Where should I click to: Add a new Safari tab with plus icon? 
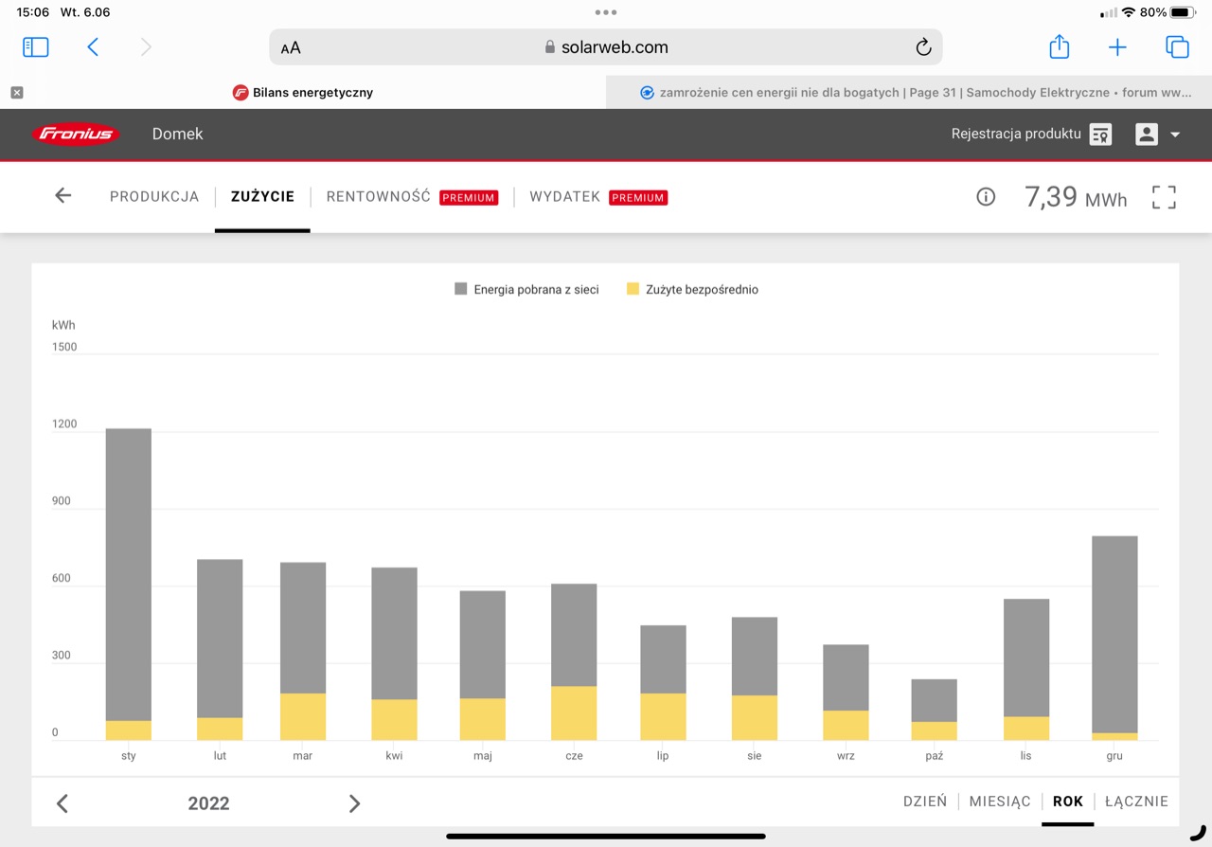[1117, 47]
